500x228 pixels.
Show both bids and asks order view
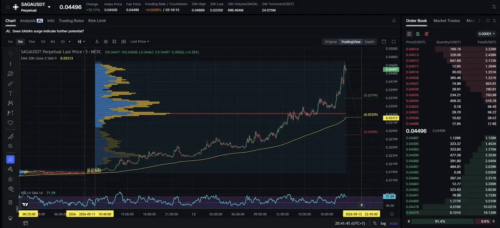point(410,34)
